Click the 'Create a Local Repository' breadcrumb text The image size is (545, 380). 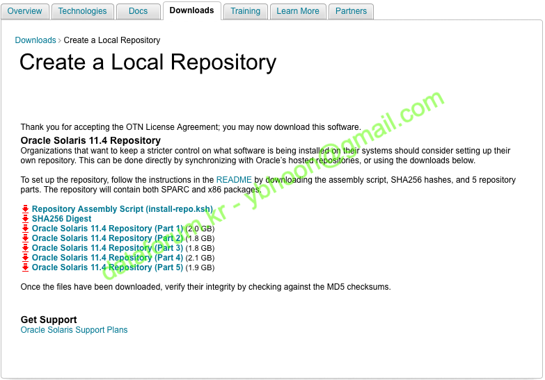(x=112, y=40)
